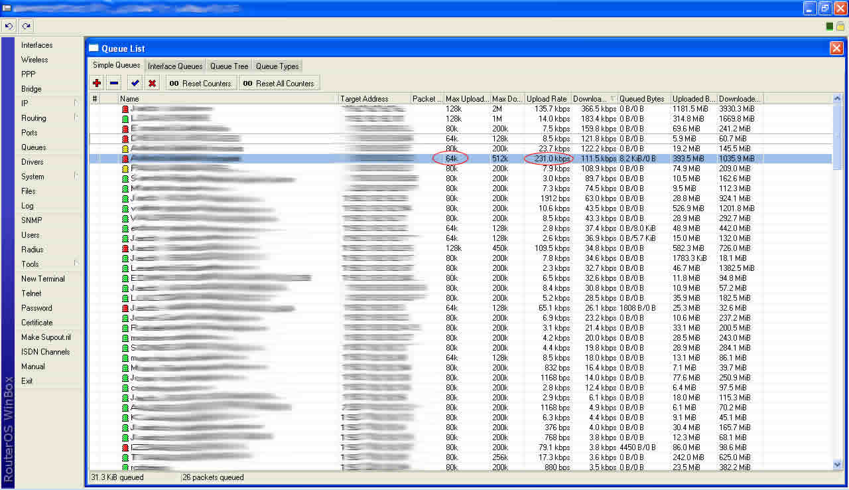Open Queues from the sidebar menu

coord(34,147)
